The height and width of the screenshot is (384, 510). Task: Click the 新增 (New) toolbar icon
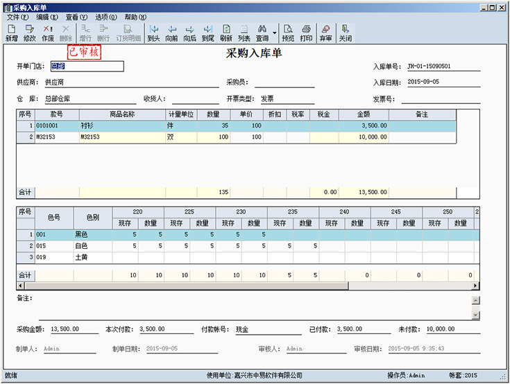click(11, 33)
